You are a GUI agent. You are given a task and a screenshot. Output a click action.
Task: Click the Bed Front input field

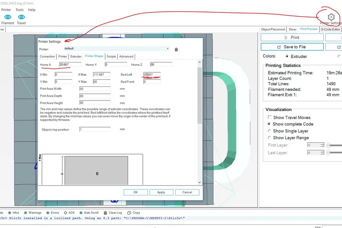click(152, 82)
